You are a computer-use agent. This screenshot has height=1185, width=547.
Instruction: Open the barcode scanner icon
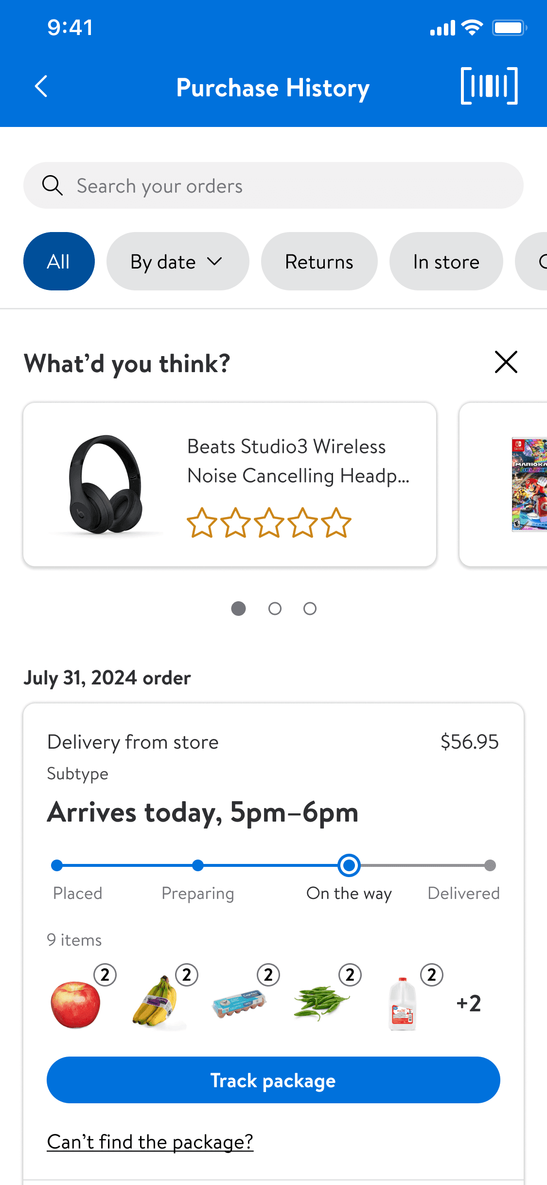(x=489, y=86)
